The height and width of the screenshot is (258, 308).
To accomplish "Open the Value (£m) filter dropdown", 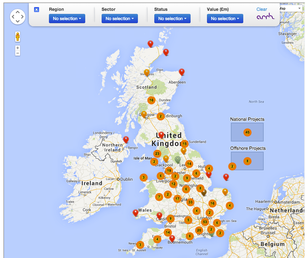I will pyautogui.click(x=225, y=19).
